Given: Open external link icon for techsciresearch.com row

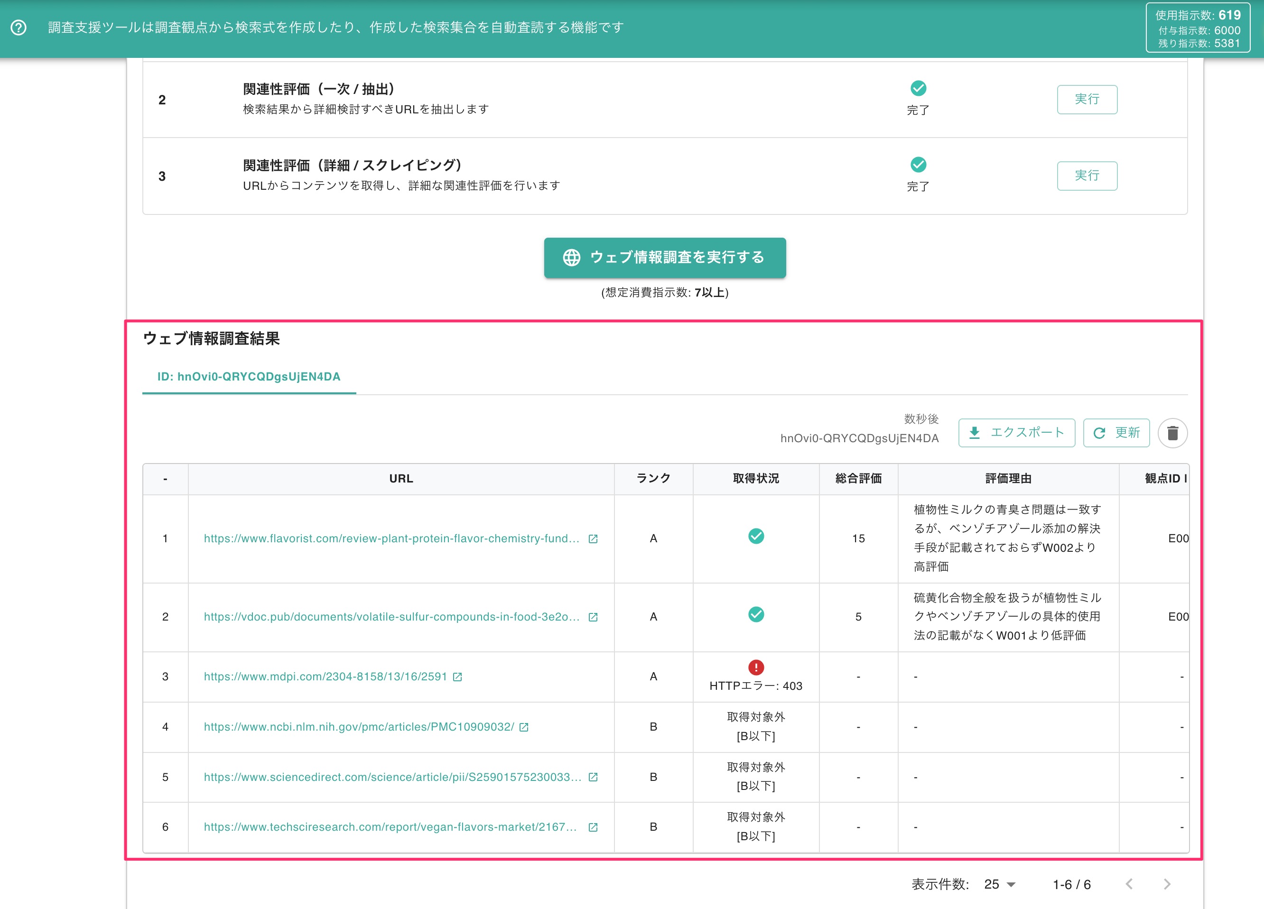Looking at the screenshot, I should [x=593, y=827].
